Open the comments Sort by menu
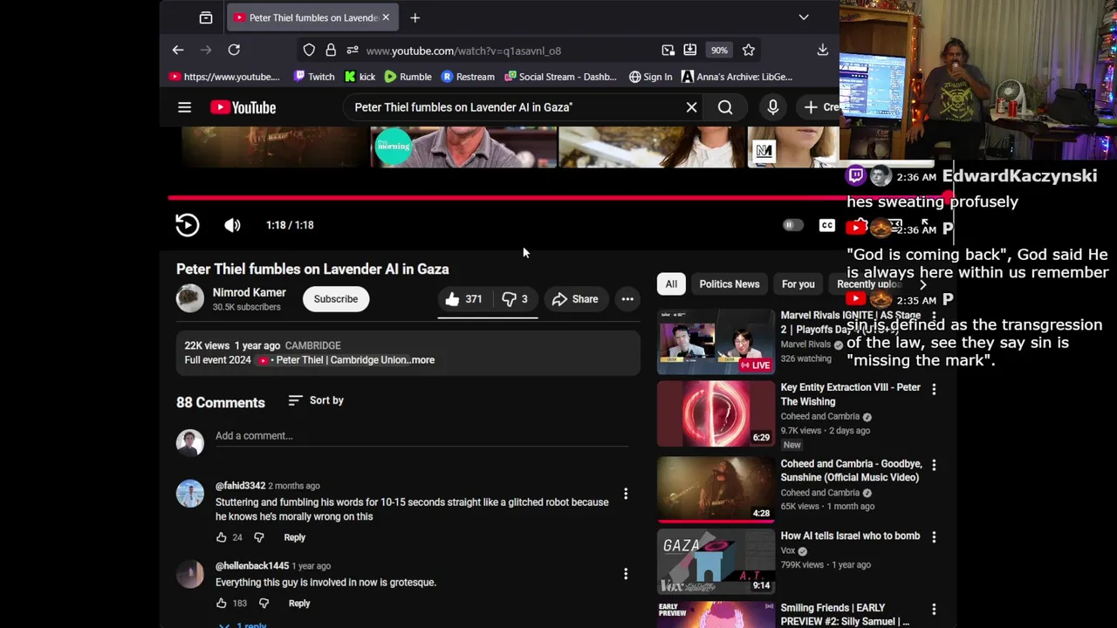Viewport: 1117px width, 628px height. (x=316, y=400)
